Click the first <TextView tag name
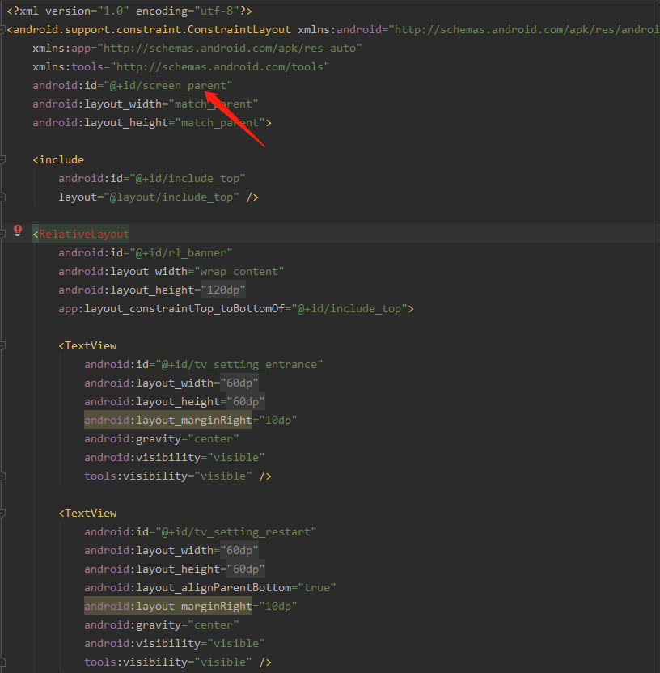This screenshot has height=673, width=660. click(87, 345)
